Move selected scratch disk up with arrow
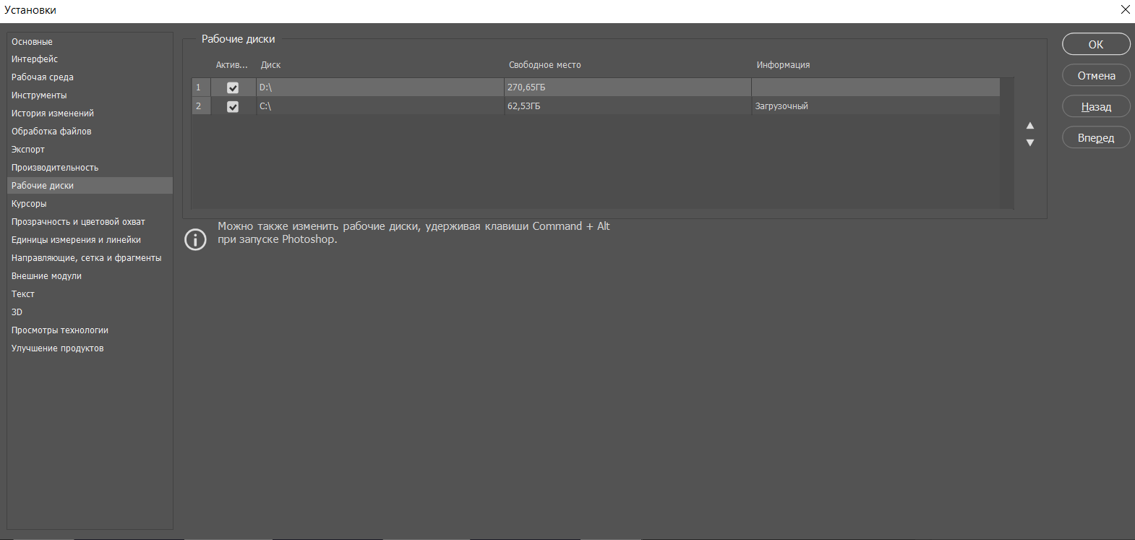Viewport: 1135px width, 540px height. tap(1030, 126)
